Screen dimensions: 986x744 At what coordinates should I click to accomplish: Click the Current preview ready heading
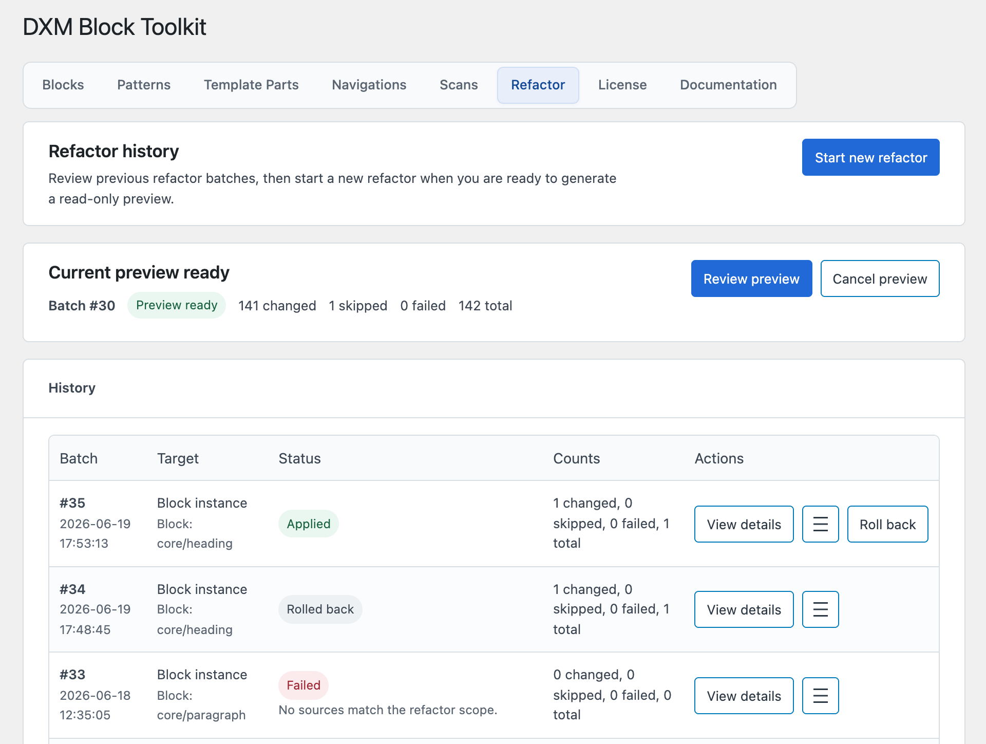[x=139, y=272]
